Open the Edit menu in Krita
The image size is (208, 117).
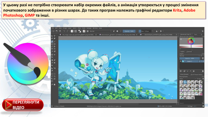(56, 28)
